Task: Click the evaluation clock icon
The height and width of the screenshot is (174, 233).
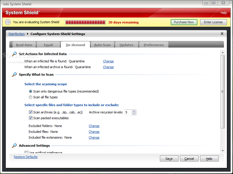Action: pyautogui.click(x=8, y=22)
